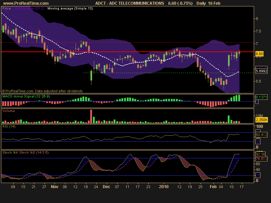Click the 5.5 price axis label
This screenshot has width=271, height=203.
click(x=258, y=81)
